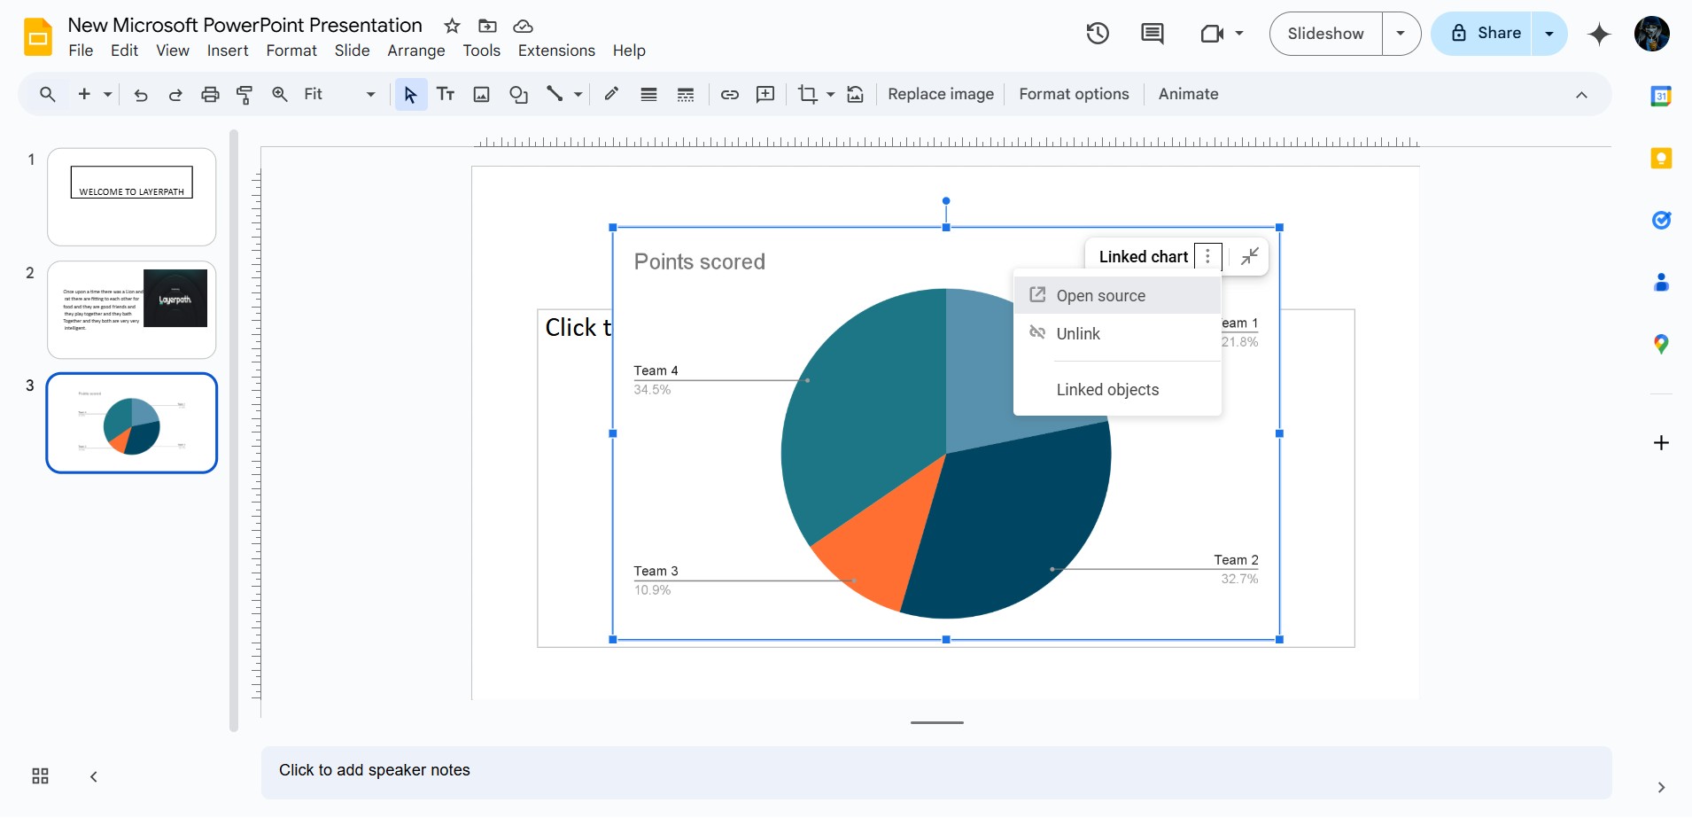
Task: Open the Slide menu
Action: coord(352,51)
